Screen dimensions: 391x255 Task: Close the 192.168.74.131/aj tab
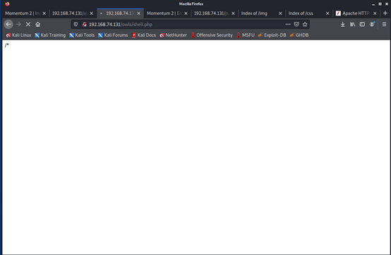(91, 13)
